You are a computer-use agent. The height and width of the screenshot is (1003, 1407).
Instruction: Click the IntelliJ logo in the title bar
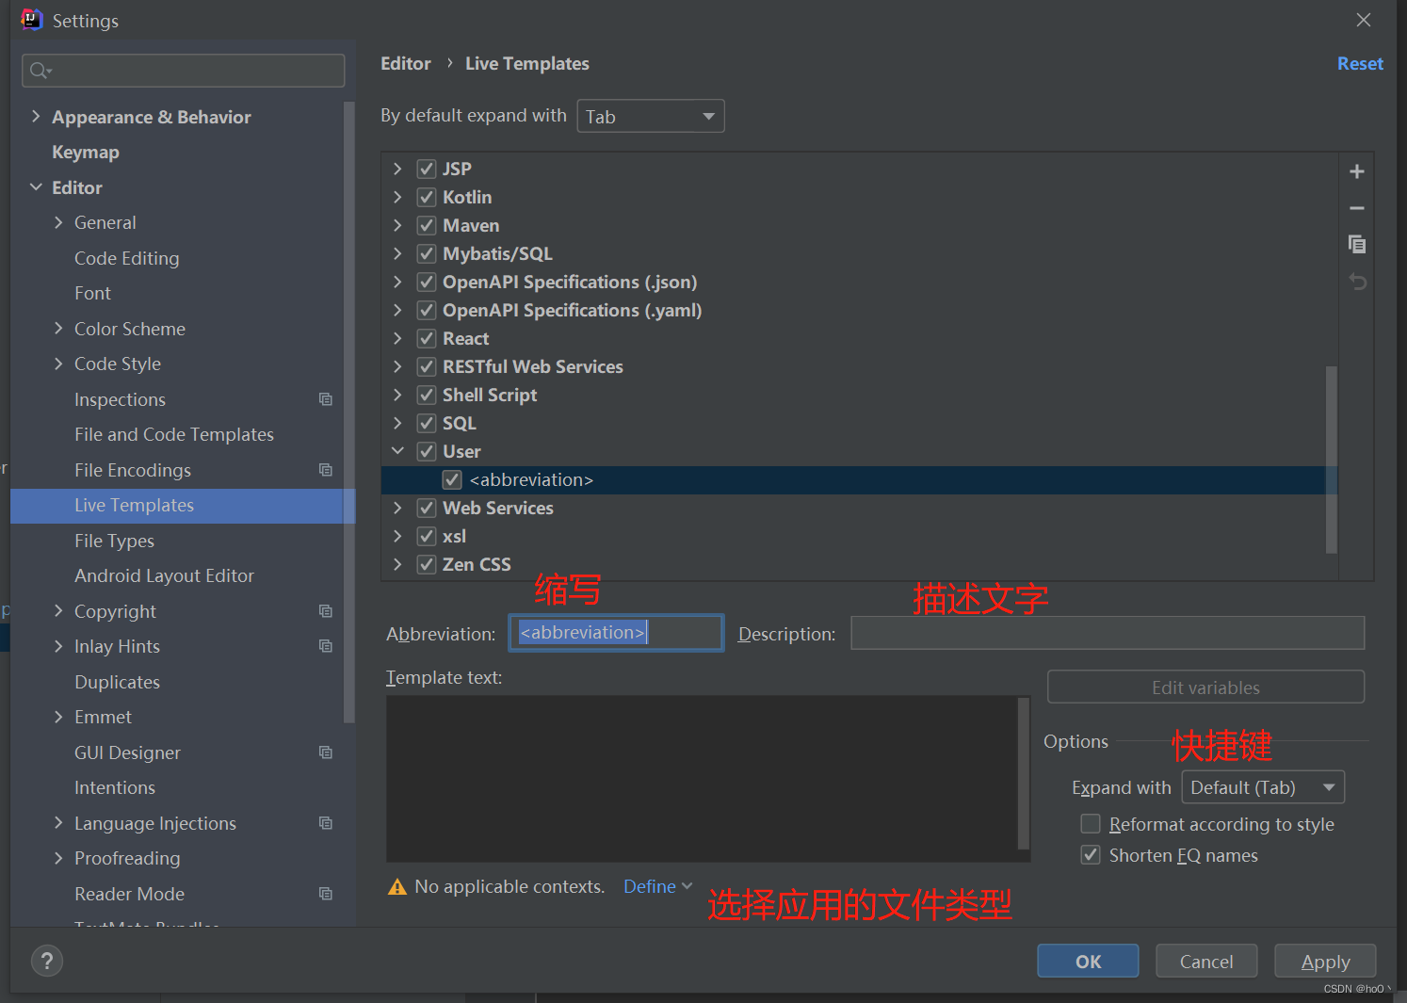click(x=31, y=20)
